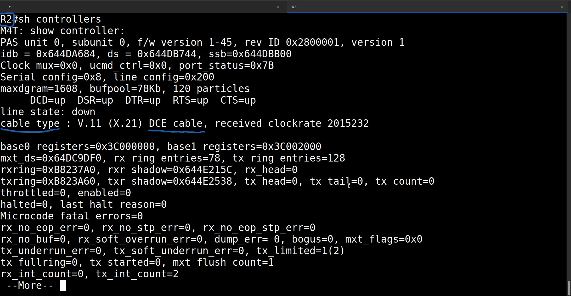This screenshot has width=571, height=296.
Task: Click the 'line state: down' line
Action: coord(48,112)
